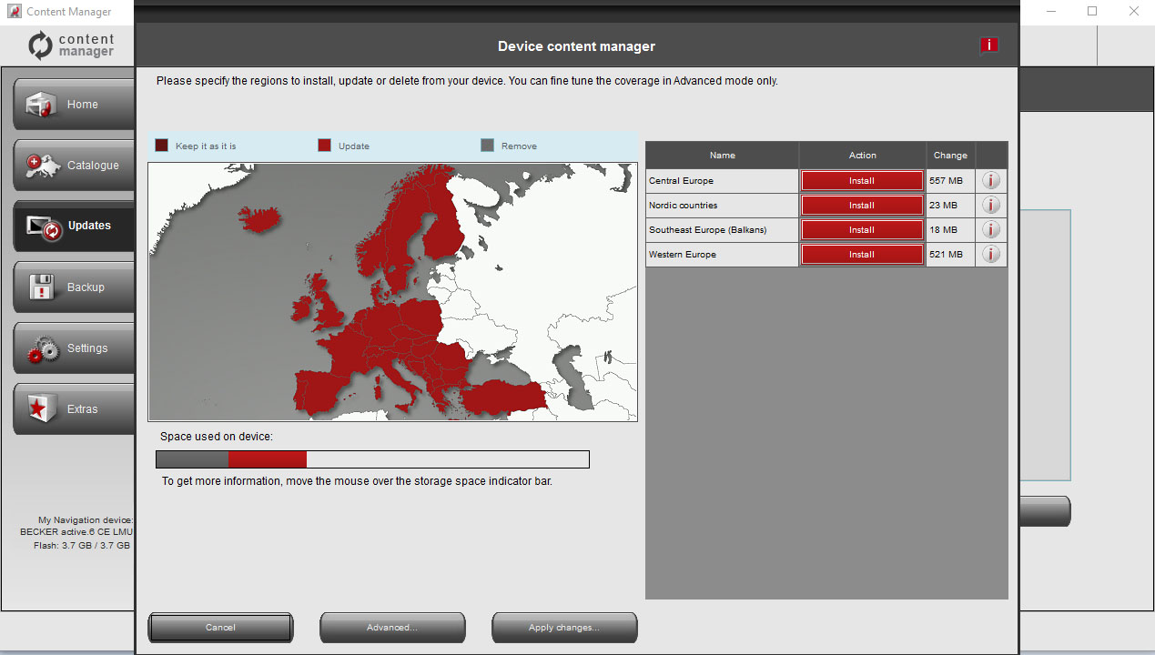Image resolution: width=1155 pixels, height=655 pixels.
Task: Show info for Western Europe row
Action: [x=991, y=254]
